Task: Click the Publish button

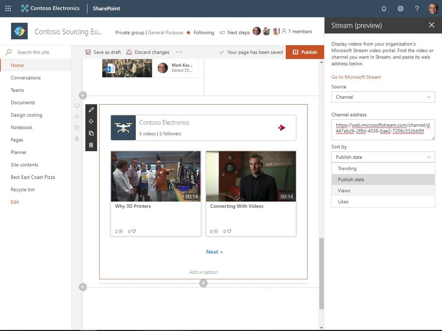Action: click(305, 52)
